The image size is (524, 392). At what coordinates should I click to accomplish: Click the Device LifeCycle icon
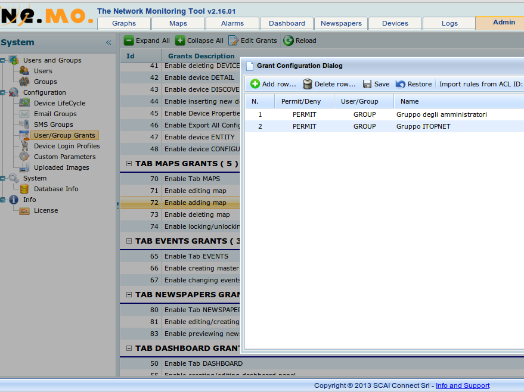coord(24,103)
